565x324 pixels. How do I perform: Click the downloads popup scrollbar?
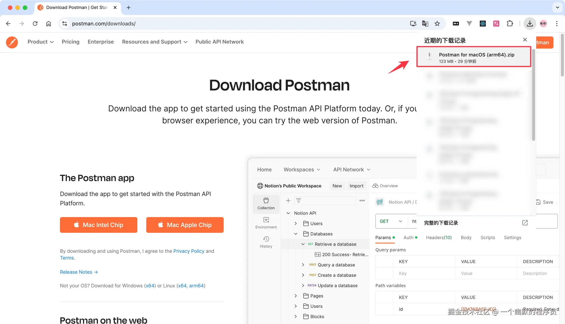533,95
